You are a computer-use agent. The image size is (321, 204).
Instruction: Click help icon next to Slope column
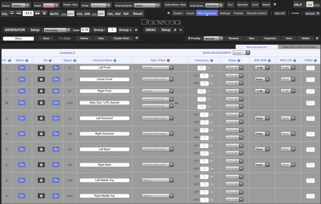click(x=239, y=60)
